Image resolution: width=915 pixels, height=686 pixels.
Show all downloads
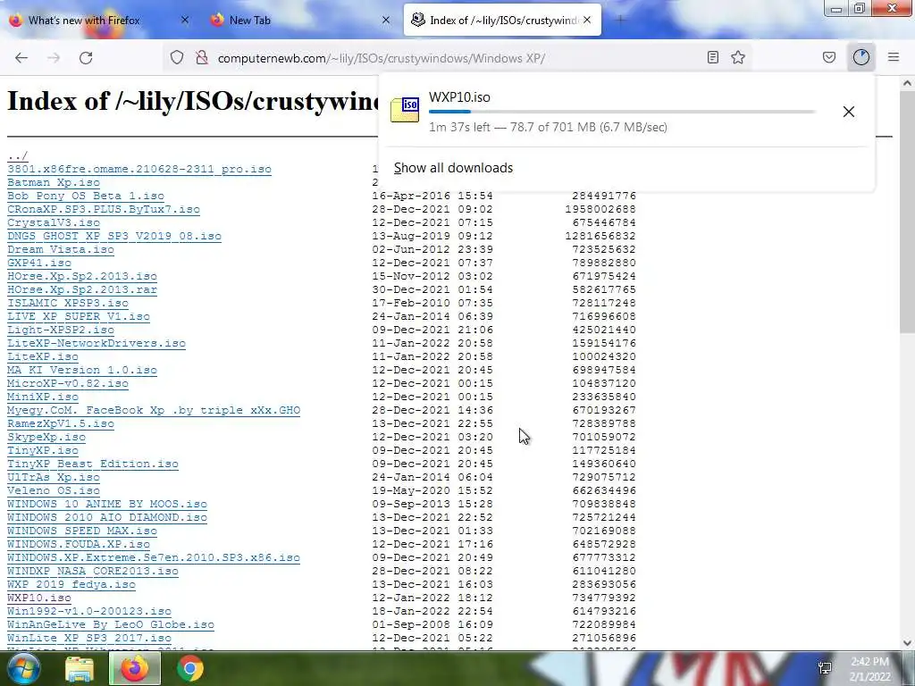point(453,168)
